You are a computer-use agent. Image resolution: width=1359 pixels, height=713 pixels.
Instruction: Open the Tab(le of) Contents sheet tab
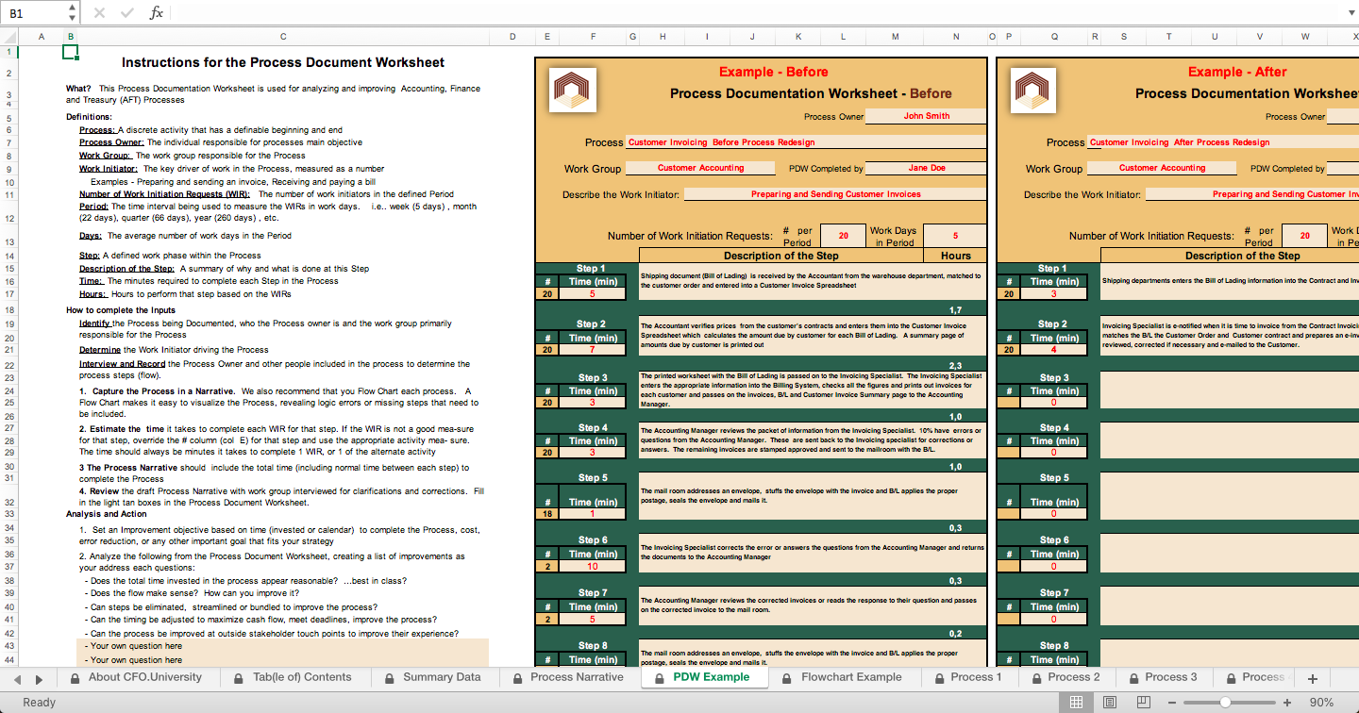(294, 677)
